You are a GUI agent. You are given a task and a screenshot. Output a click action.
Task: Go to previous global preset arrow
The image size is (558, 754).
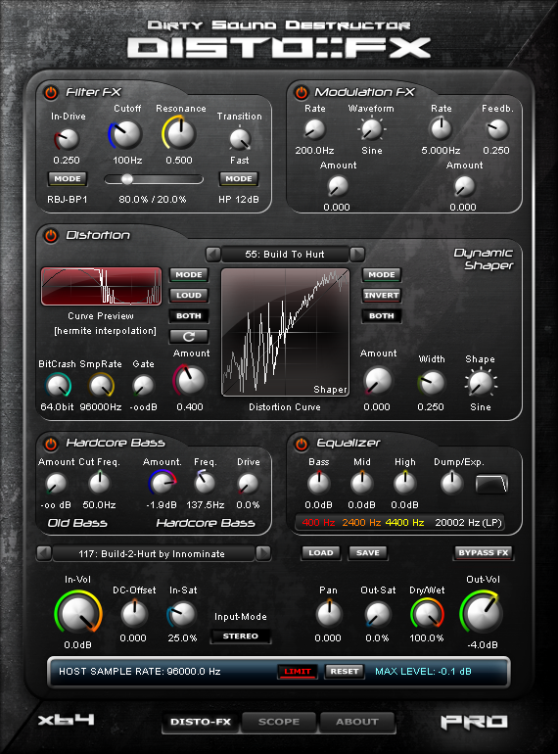pos(44,553)
